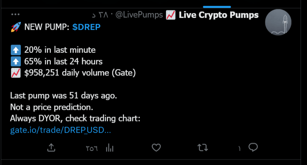Click the 'Last pump was 51 days ago' text
The height and width of the screenshot is (165, 307).
point(63,96)
